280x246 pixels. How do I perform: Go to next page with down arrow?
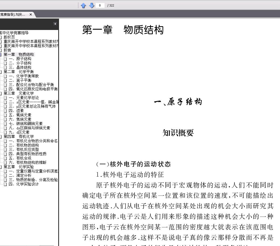(92, 6)
